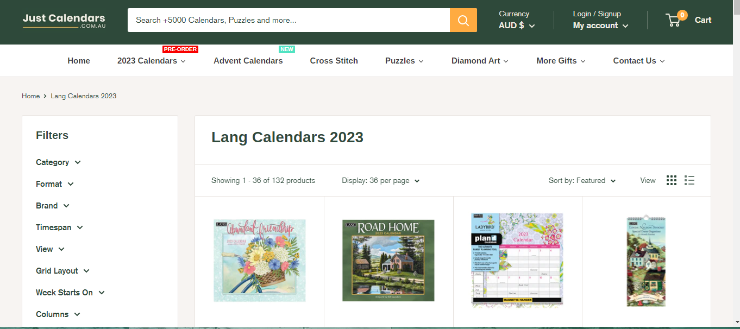Image resolution: width=740 pixels, height=329 pixels.
Task: Click the Home breadcrumb link
Action: point(30,96)
